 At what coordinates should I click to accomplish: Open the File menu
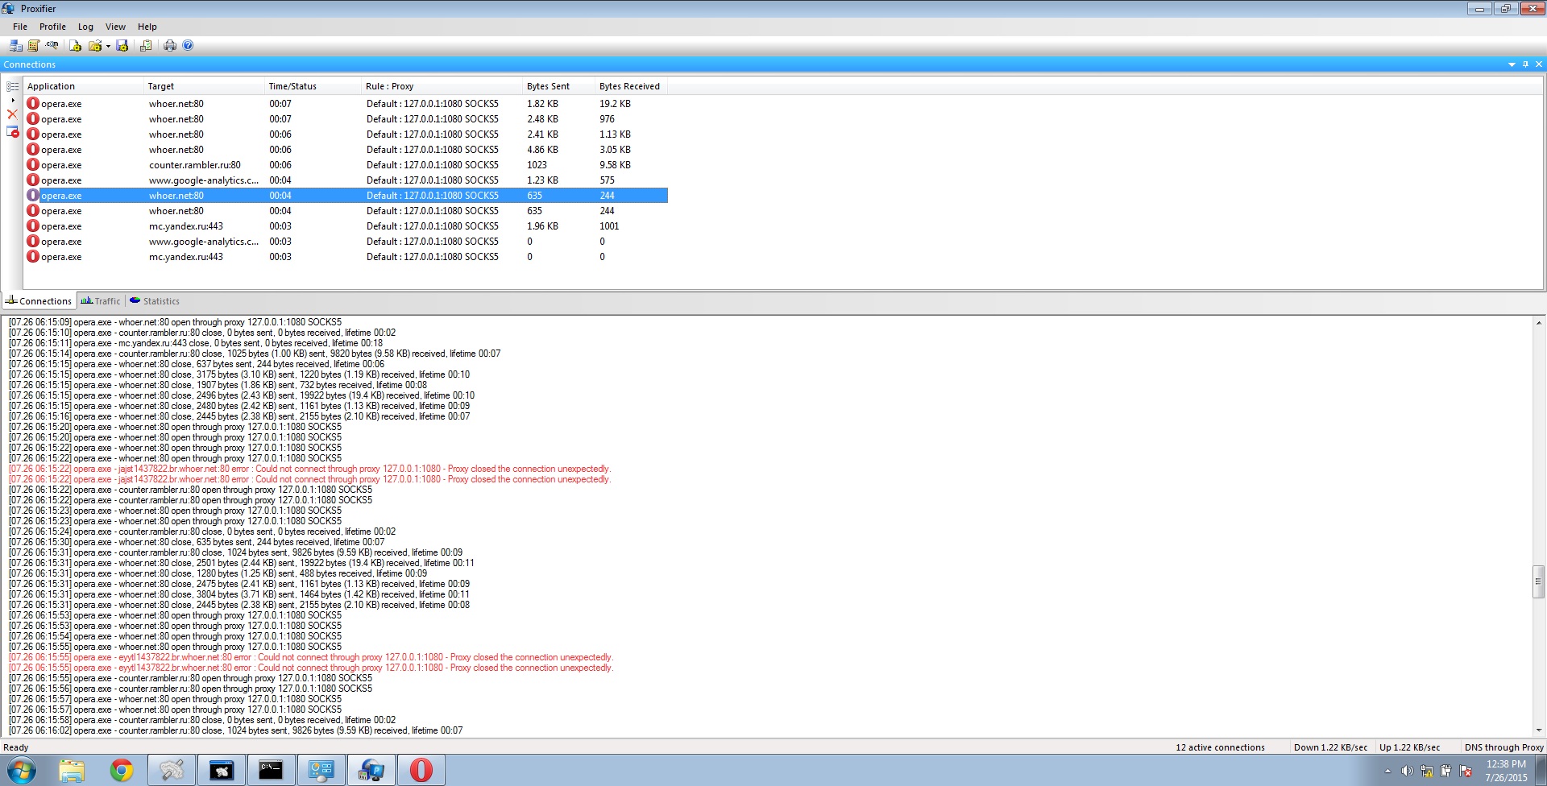20,27
